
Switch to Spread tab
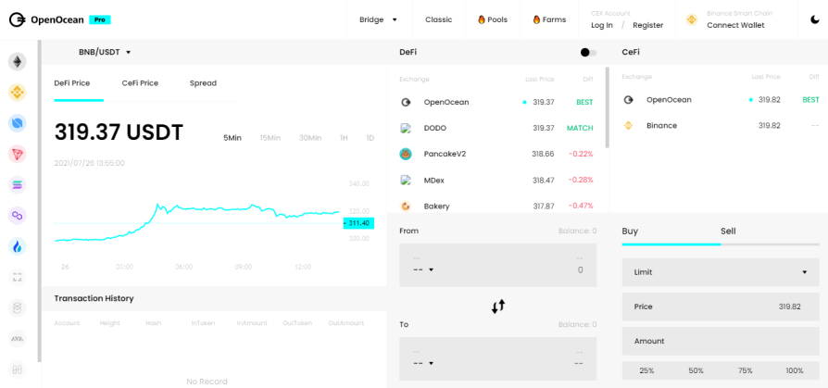click(x=203, y=83)
